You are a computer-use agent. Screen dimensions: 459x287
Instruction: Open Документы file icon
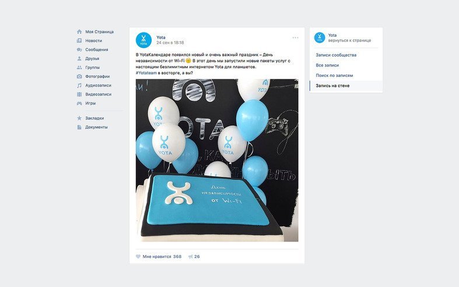[x=79, y=127]
